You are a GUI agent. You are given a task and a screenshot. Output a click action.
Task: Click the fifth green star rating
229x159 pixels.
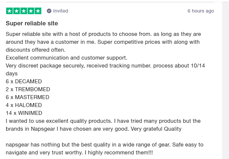[38, 11]
